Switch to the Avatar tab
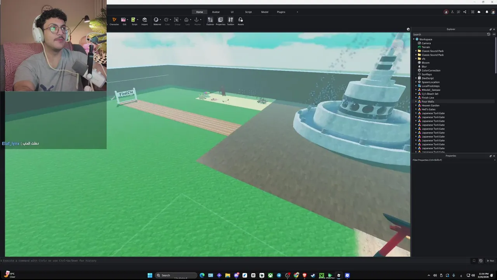This screenshot has width=497, height=280. [x=216, y=12]
